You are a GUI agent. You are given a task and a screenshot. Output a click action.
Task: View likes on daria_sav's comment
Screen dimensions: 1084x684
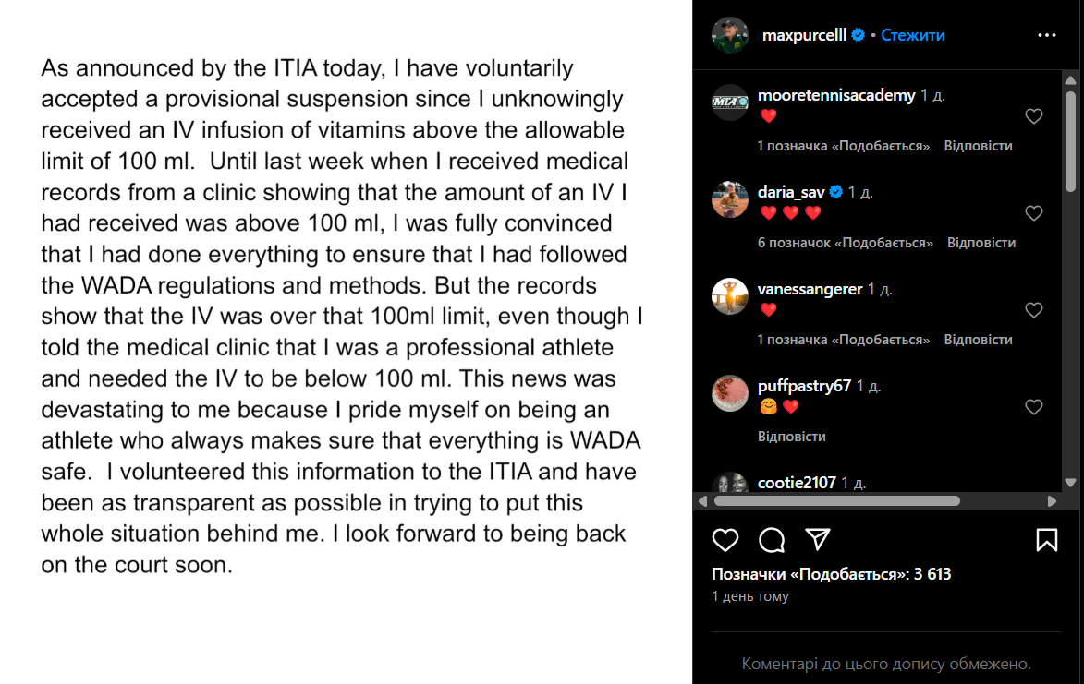(845, 243)
